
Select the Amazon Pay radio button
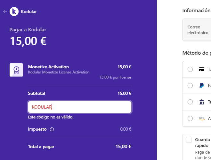pyautogui.click(x=190, y=118)
